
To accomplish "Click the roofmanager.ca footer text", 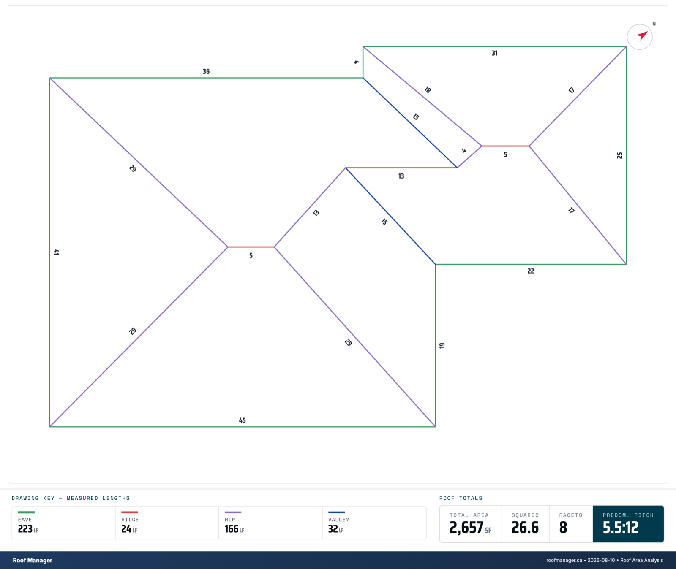I will tap(564, 560).
